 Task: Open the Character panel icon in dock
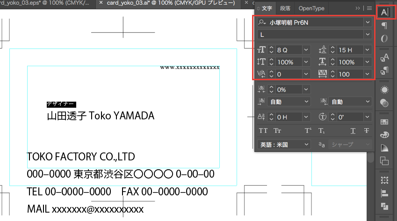tap(384, 12)
